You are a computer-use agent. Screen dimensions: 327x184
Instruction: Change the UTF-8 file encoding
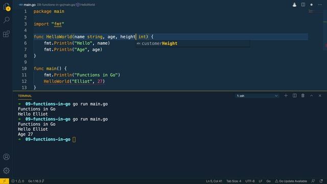[x=250, y=181]
